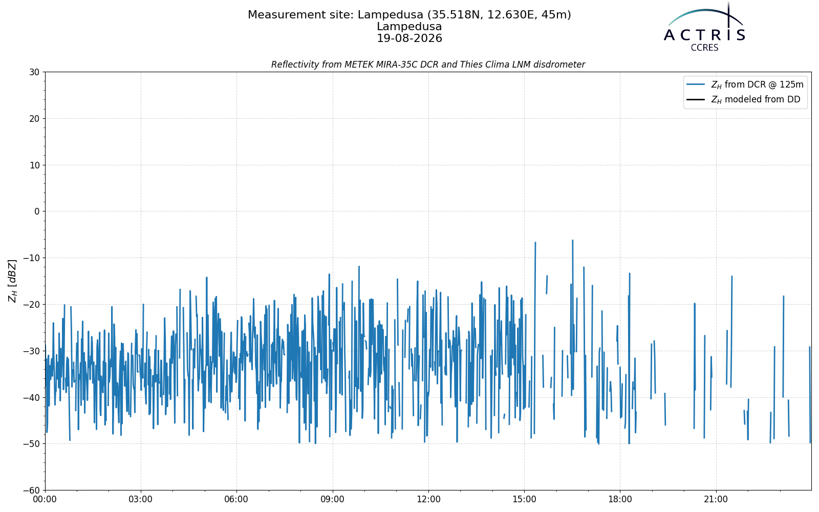Select legend entry "ZH modeled from DD"
The height and width of the screenshot is (512, 819).
[x=756, y=99]
